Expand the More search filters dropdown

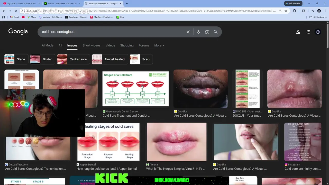159,45
